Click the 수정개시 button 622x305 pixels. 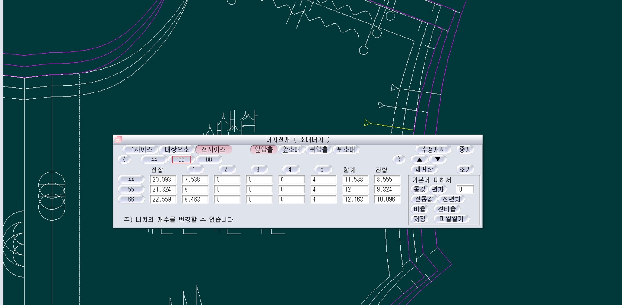tap(433, 149)
